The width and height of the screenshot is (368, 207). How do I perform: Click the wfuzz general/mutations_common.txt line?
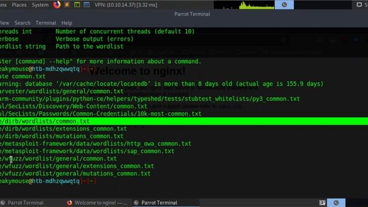point(75,174)
